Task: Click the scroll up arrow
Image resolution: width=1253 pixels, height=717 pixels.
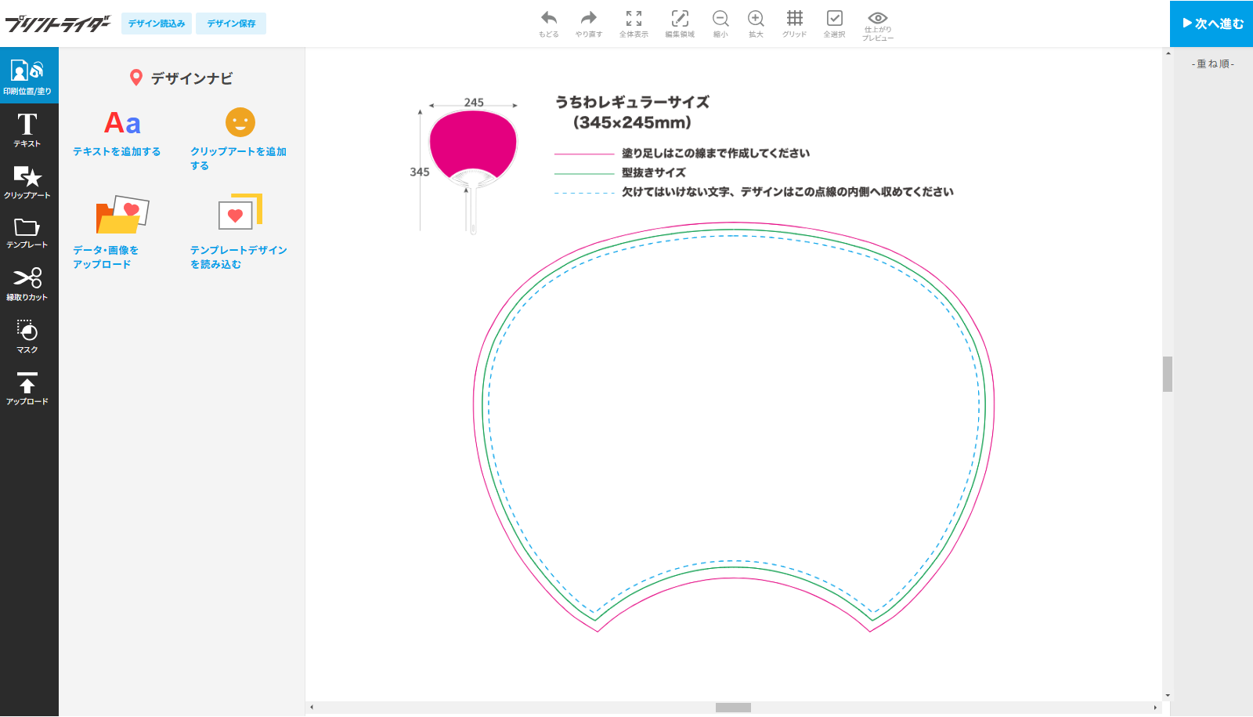Action: tap(1168, 53)
